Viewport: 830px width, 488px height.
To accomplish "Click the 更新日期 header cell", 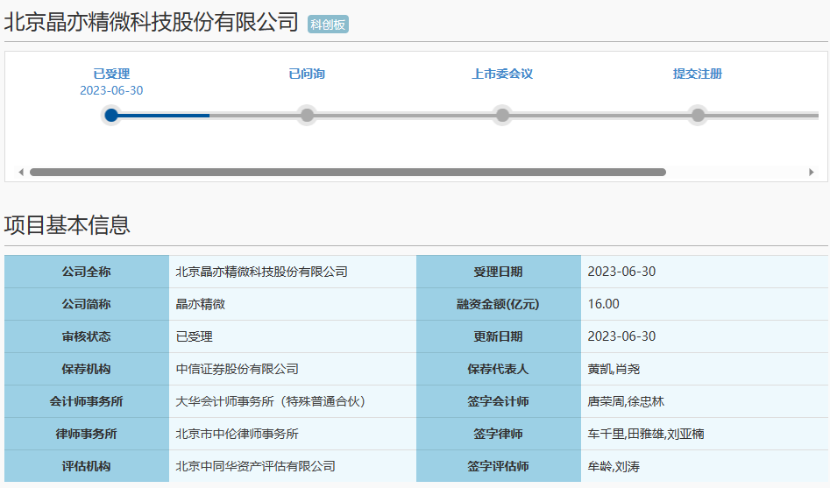I will (x=499, y=336).
